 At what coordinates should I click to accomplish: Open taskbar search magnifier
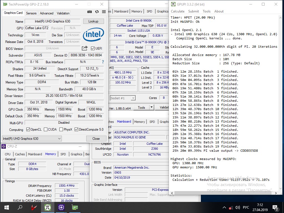click(x=20, y=207)
